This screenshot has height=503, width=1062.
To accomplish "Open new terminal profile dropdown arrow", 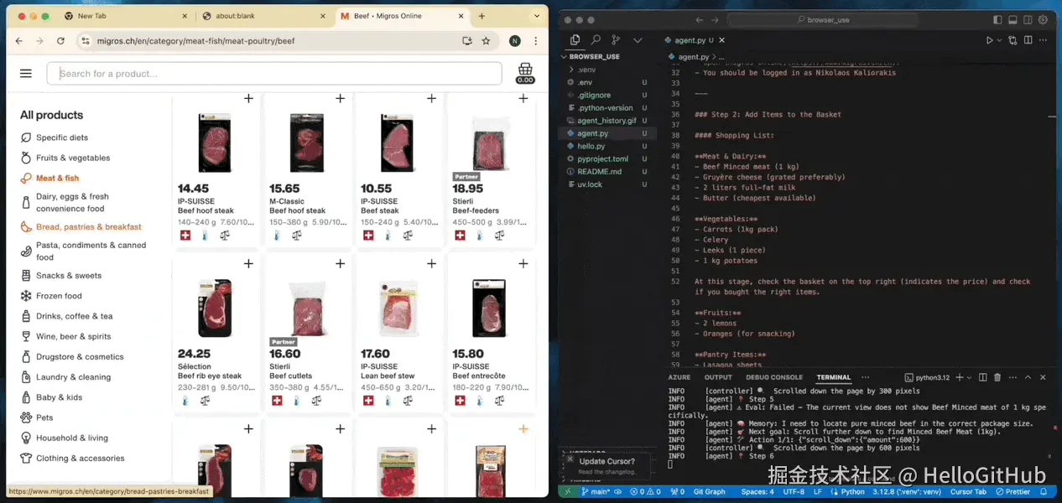I will pyautogui.click(x=971, y=377).
